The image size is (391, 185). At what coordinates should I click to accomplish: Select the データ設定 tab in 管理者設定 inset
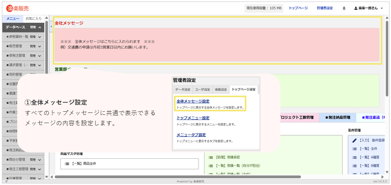(182, 89)
